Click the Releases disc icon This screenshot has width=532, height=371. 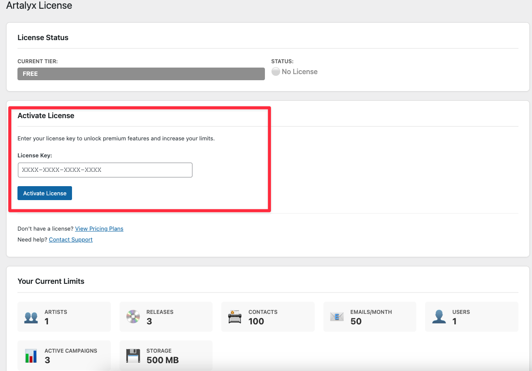133,317
